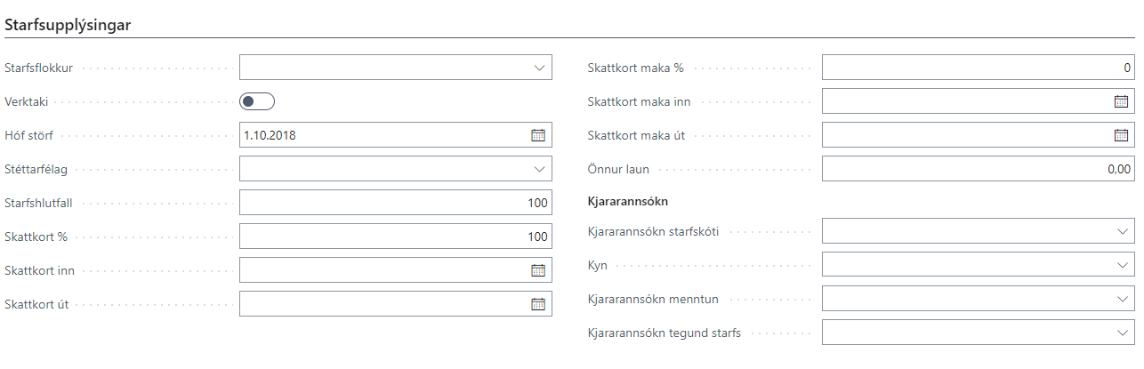
Task: Expand Kjararannsókn starfskóti dropdown
Action: (x=1121, y=231)
